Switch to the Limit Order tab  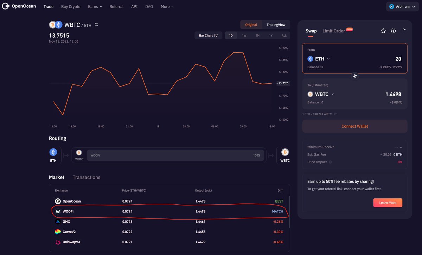[334, 31]
